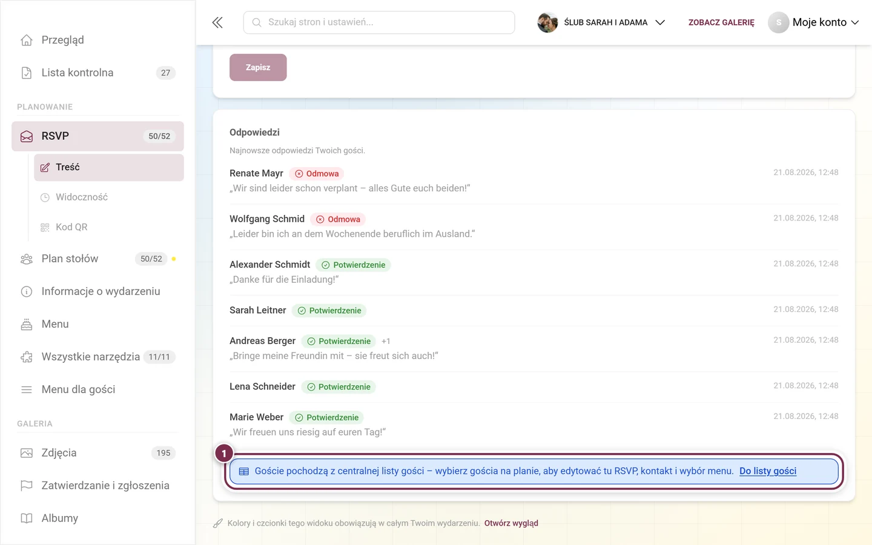Focus the Szukaj stron i ustawień search field

[379, 22]
